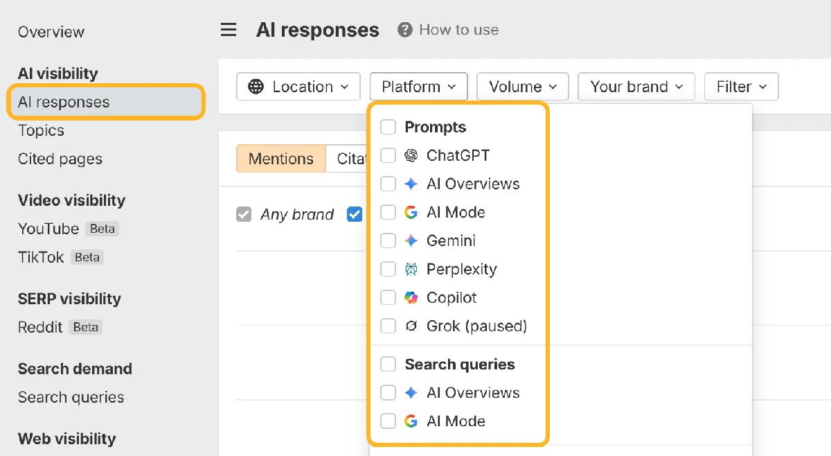Open Topics in the sidebar
831x456 pixels.
click(x=41, y=130)
